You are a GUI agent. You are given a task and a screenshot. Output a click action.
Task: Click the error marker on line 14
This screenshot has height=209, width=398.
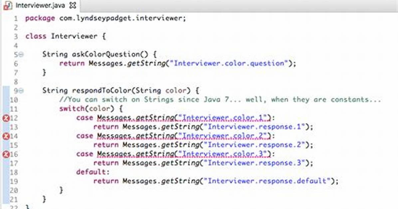coord(6,136)
